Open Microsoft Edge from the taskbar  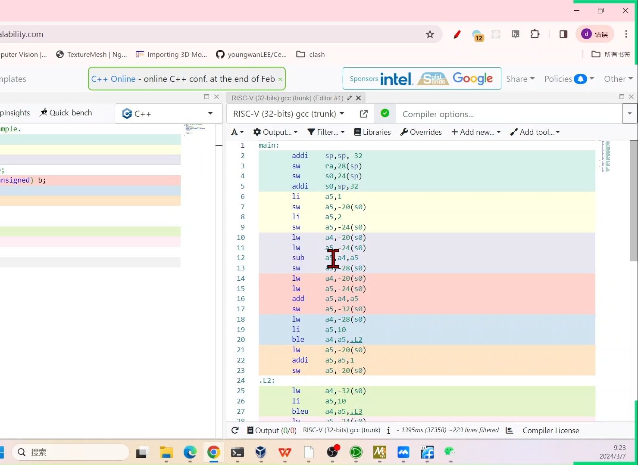click(x=190, y=452)
